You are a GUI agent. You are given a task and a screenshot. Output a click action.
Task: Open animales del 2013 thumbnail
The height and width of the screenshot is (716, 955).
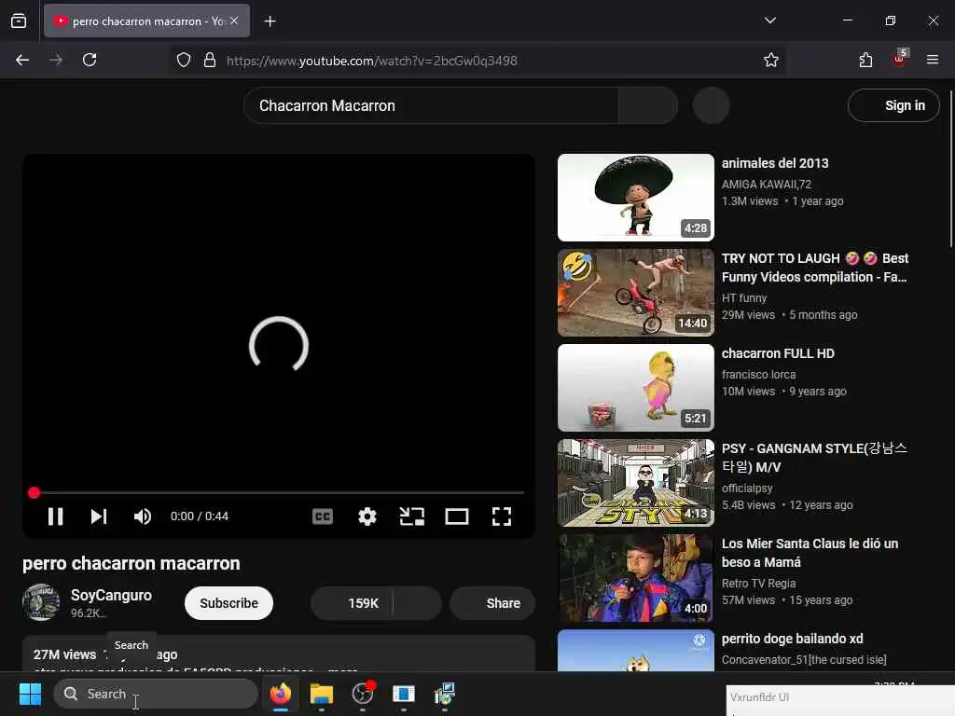[636, 198]
